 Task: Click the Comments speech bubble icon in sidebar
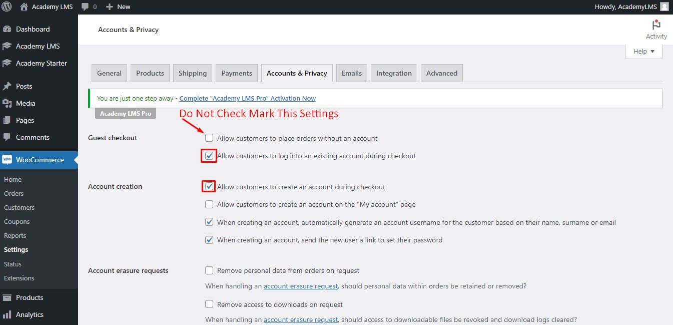point(7,137)
